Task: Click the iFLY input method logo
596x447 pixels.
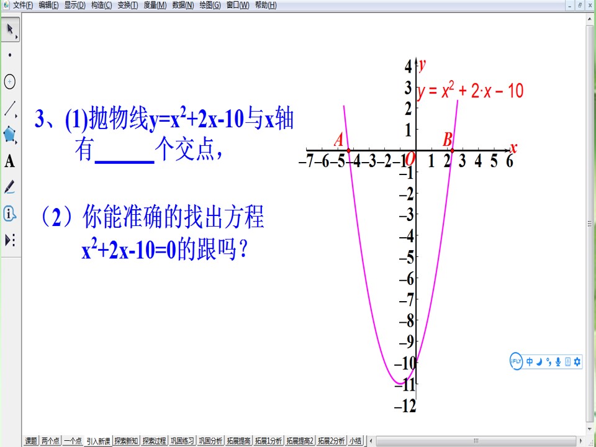Action: point(516,361)
